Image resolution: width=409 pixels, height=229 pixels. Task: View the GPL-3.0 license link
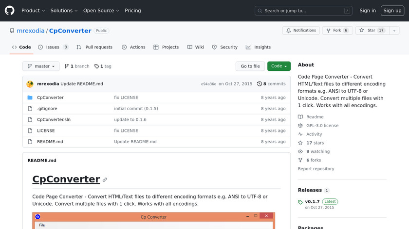322,126
